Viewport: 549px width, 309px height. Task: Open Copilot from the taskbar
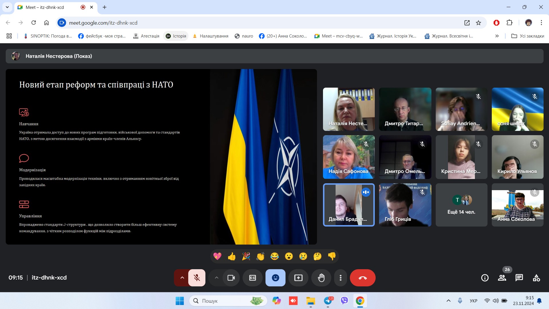point(276,301)
